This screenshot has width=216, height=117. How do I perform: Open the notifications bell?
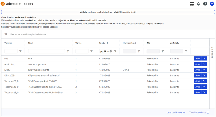point(198,4)
